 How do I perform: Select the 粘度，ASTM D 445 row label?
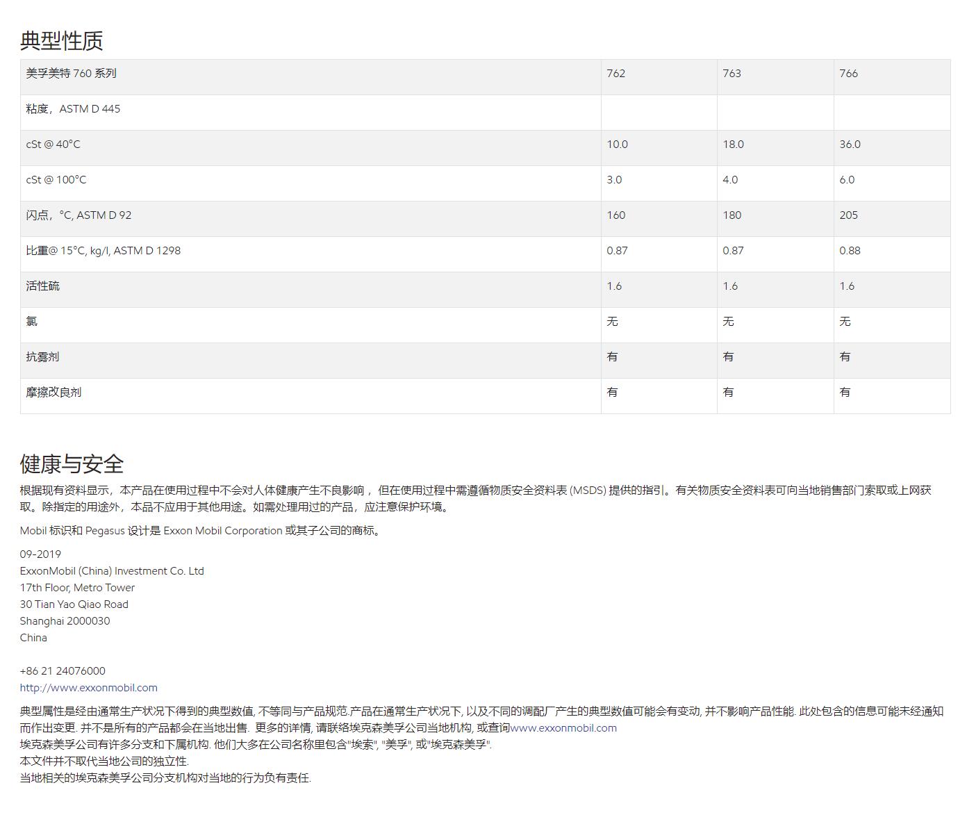[74, 108]
